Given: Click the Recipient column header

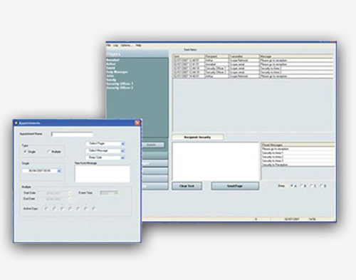Looking at the screenshot, I should (216, 56).
